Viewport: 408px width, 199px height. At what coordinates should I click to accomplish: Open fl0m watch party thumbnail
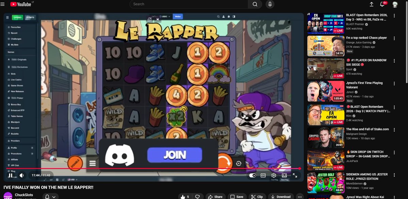(326, 115)
